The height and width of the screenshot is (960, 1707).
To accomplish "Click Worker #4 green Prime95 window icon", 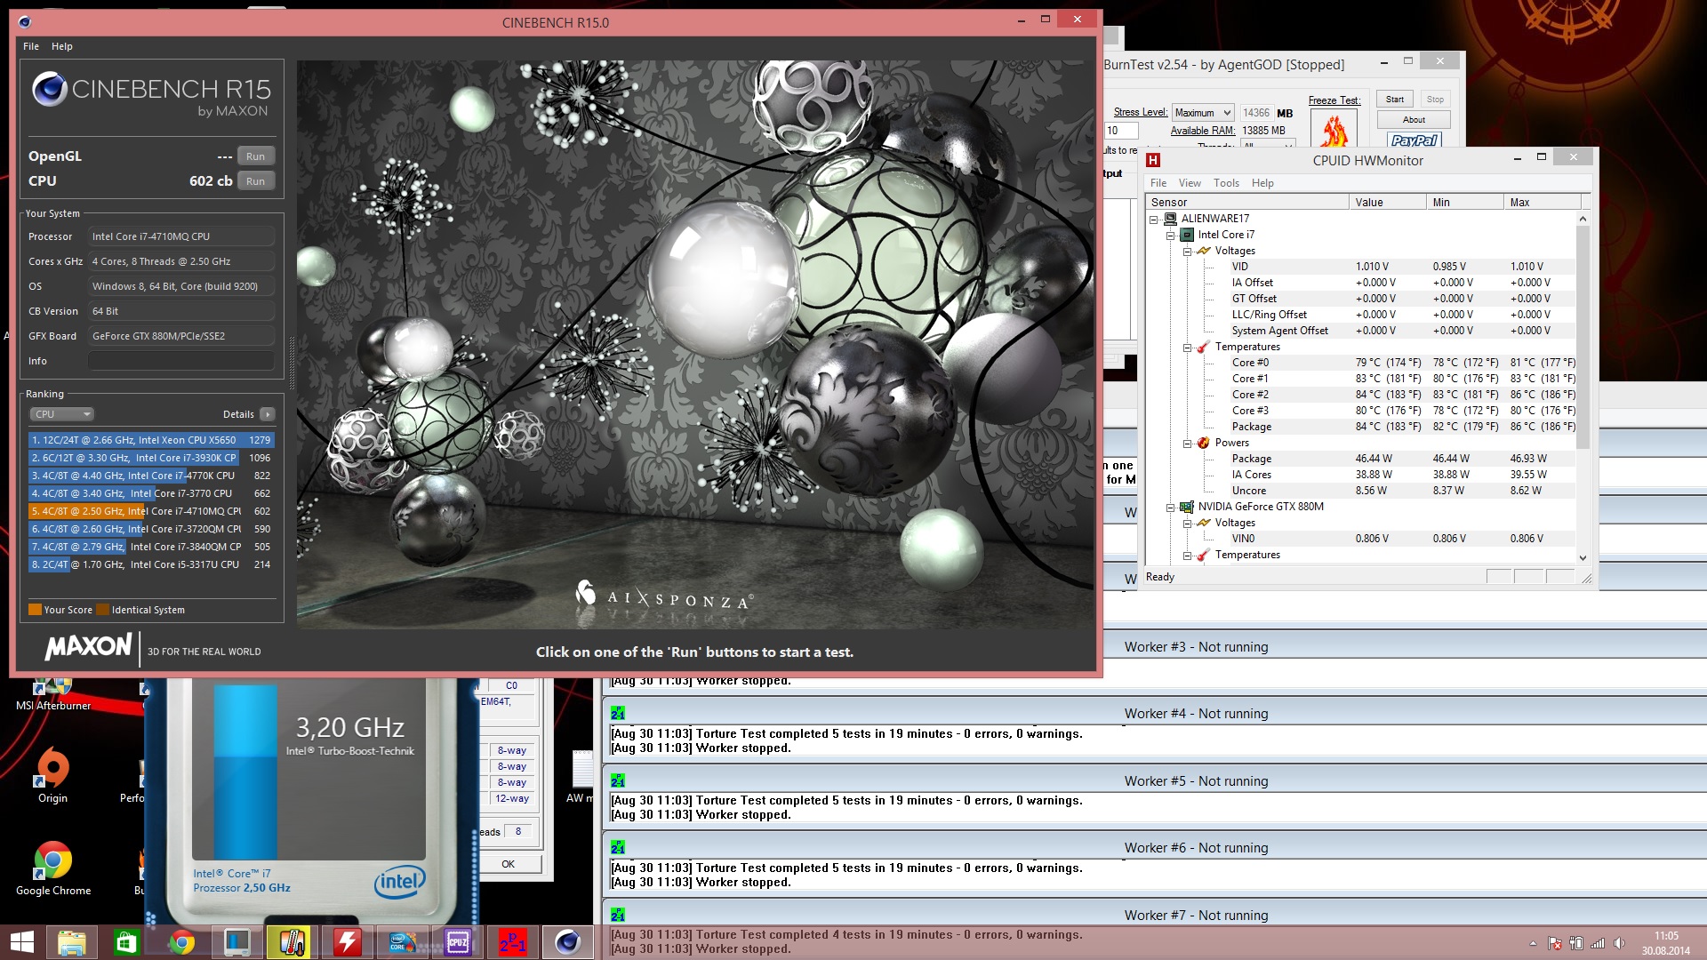I will pyautogui.click(x=618, y=713).
